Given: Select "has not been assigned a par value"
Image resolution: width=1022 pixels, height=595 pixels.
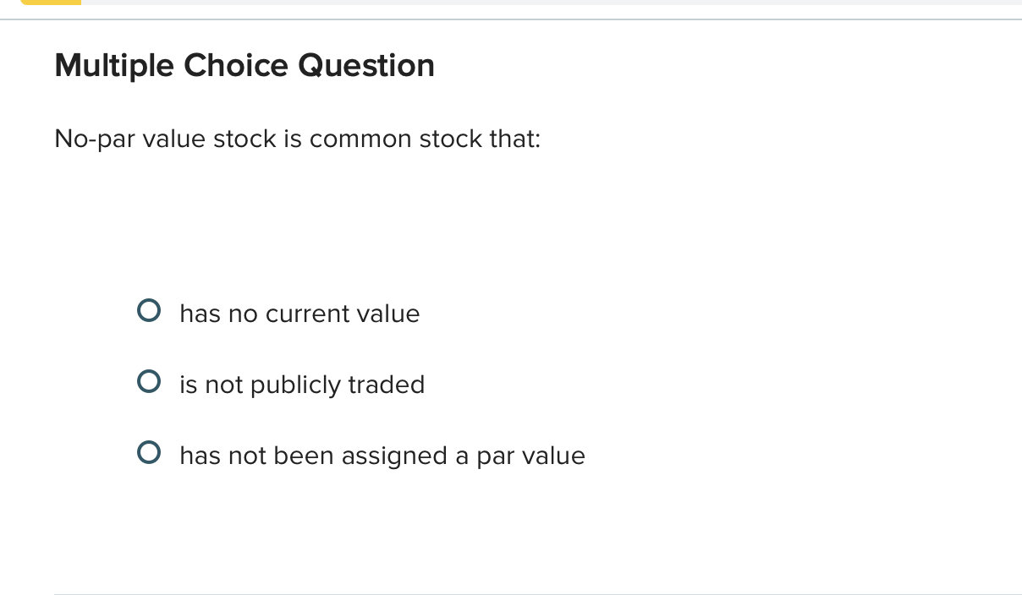Looking at the screenshot, I should [148, 453].
